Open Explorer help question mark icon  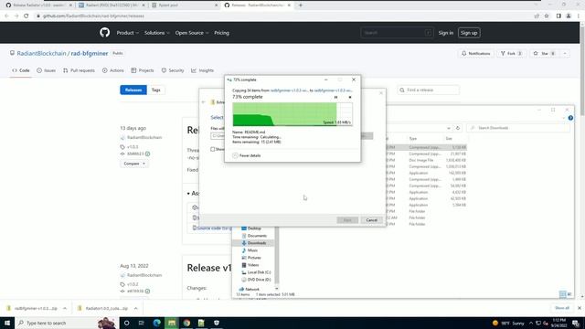[x=570, y=118]
